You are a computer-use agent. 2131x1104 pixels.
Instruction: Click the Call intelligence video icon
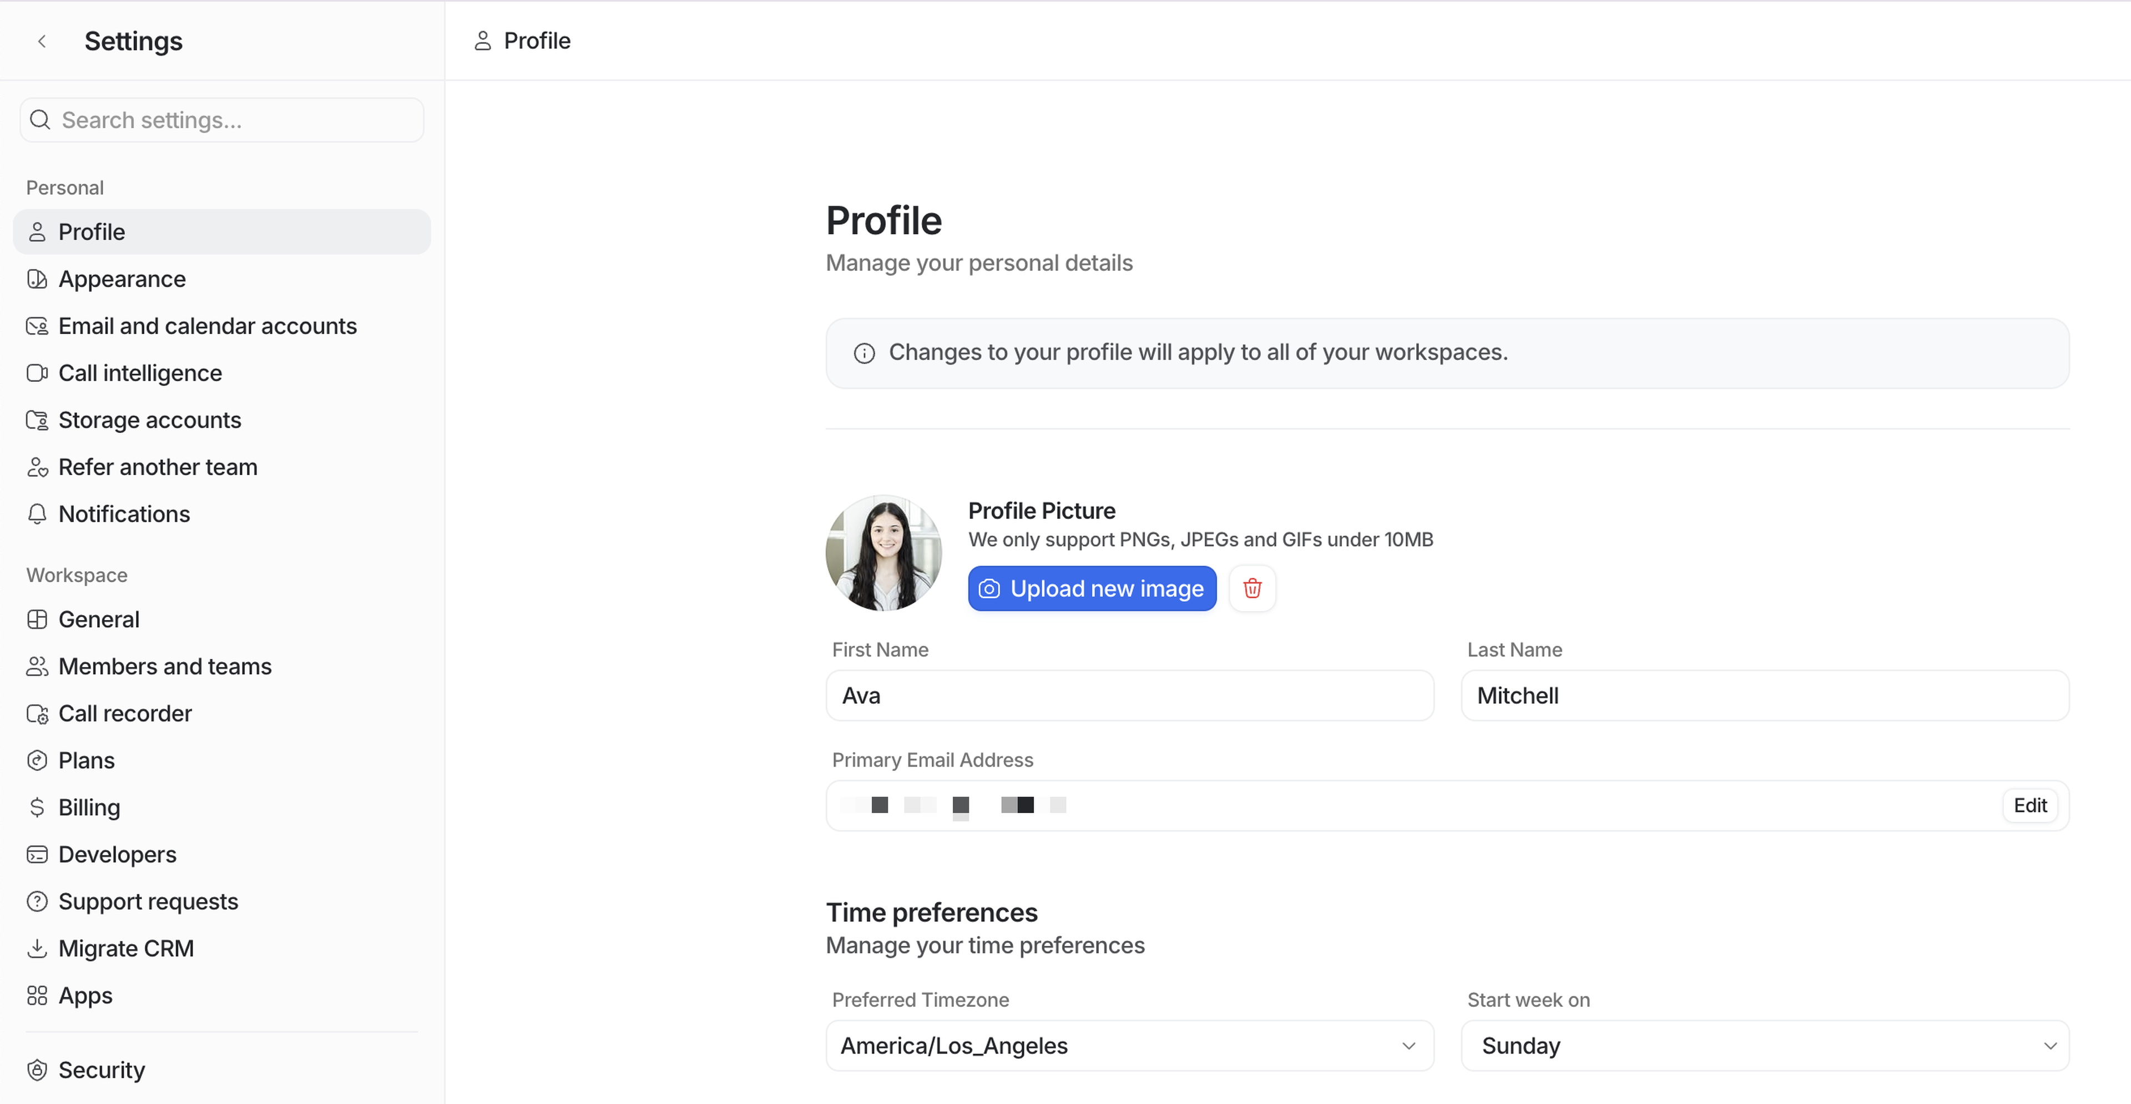pos(37,373)
